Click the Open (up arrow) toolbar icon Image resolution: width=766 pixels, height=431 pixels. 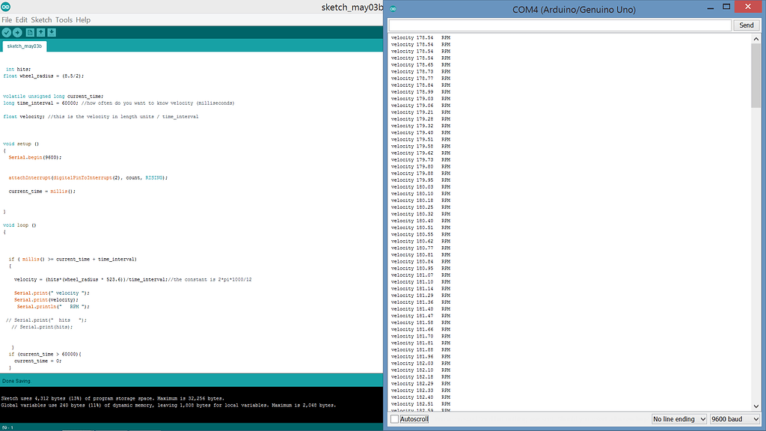click(41, 32)
